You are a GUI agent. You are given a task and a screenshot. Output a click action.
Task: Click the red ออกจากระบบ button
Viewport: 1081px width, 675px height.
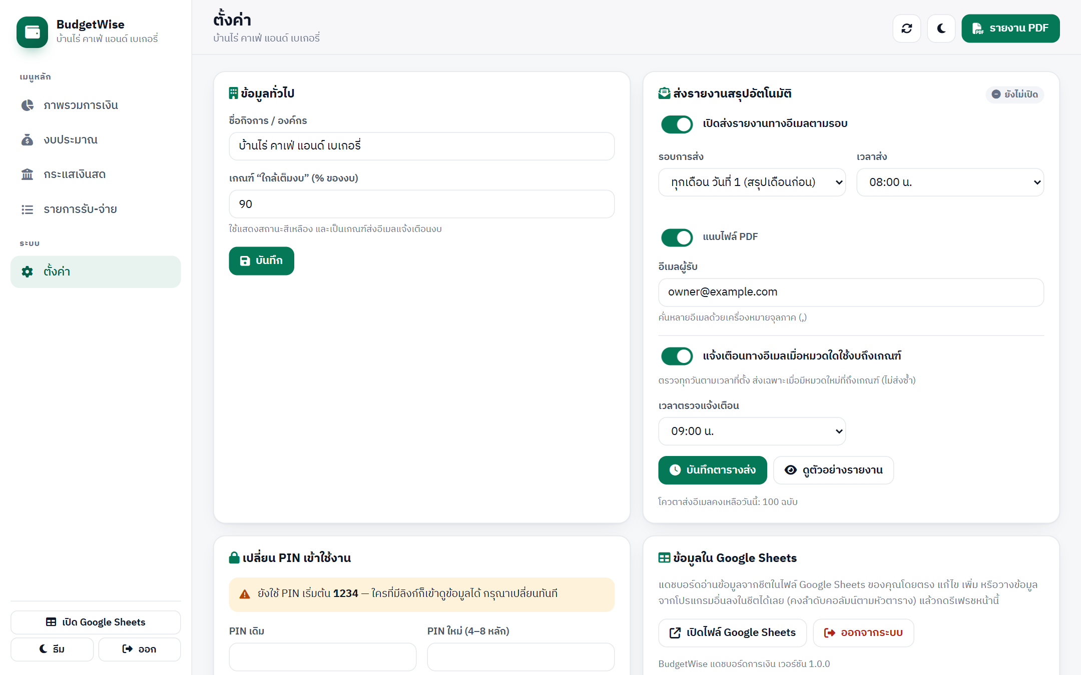point(863,633)
